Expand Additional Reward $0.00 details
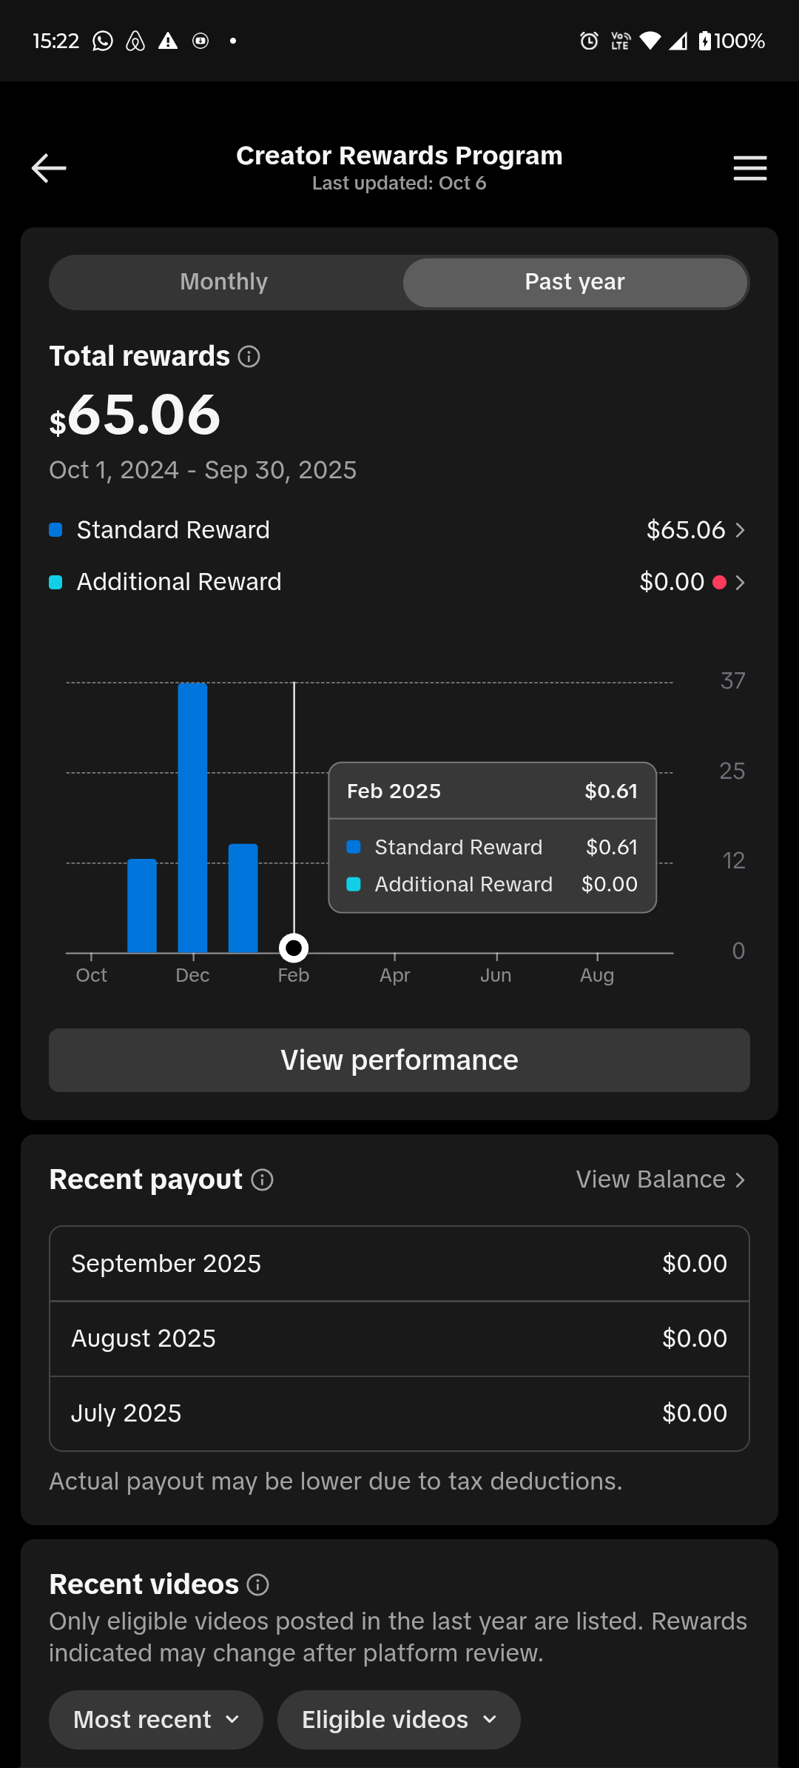This screenshot has width=799, height=1768. click(x=692, y=583)
